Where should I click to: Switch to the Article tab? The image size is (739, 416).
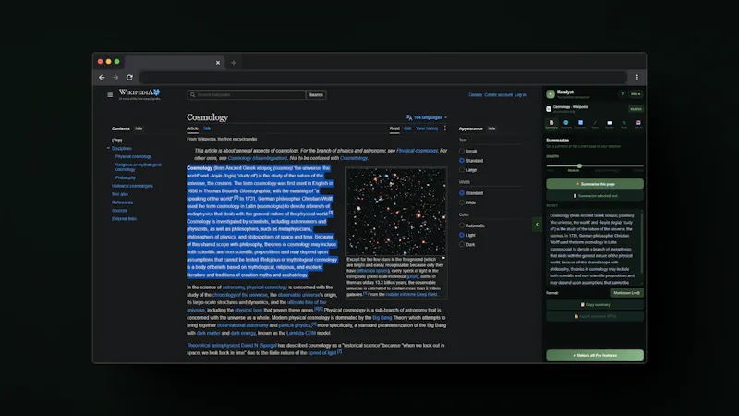pos(192,128)
